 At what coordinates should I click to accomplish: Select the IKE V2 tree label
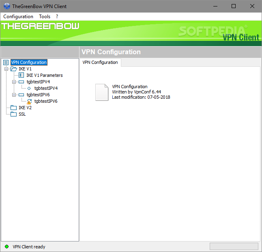[x=25, y=108]
